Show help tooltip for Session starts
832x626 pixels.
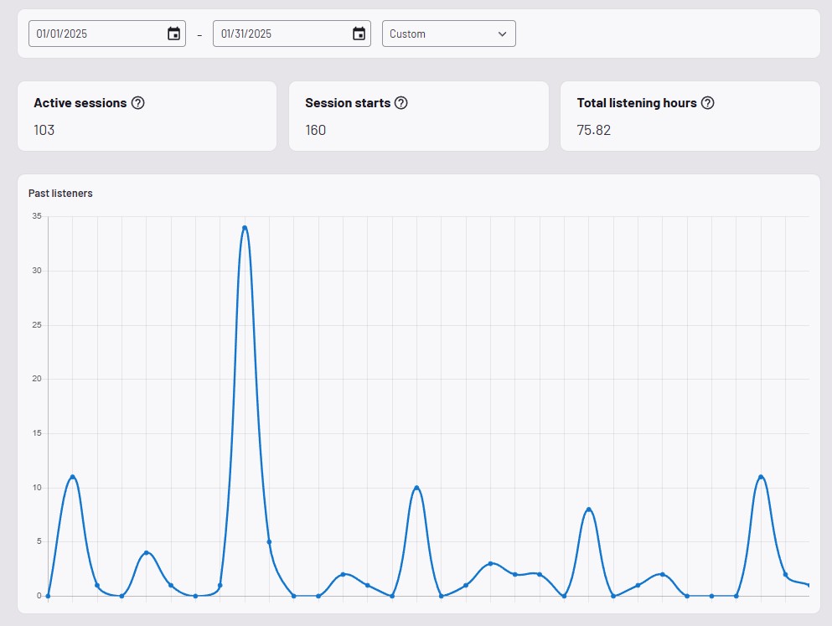click(x=401, y=103)
